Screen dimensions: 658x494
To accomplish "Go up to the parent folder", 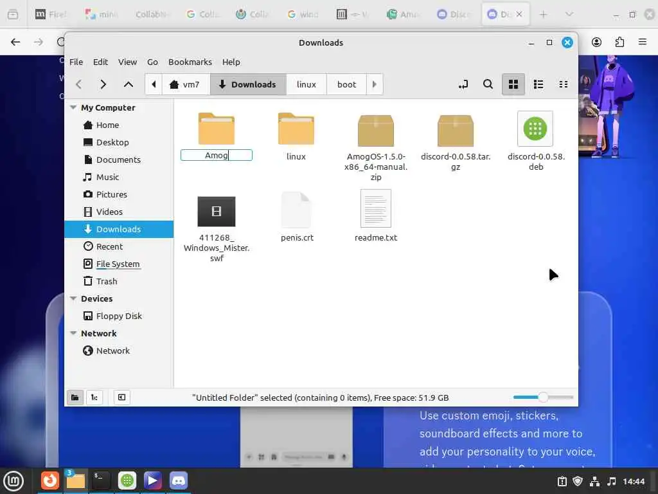I will (x=129, y=84).
